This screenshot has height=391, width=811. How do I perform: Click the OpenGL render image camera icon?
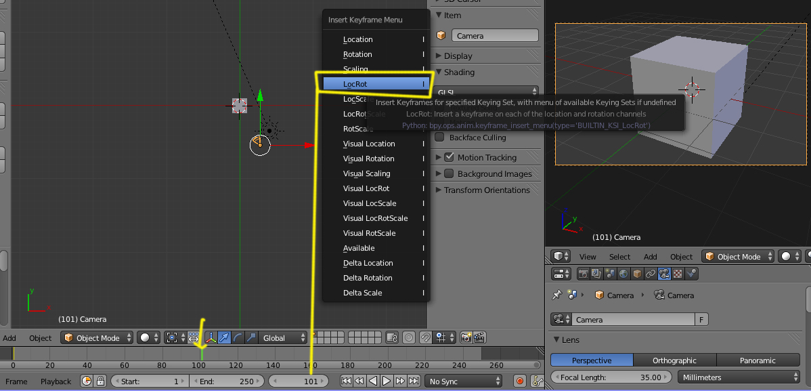pyautogui.click(x=466, y=338)
